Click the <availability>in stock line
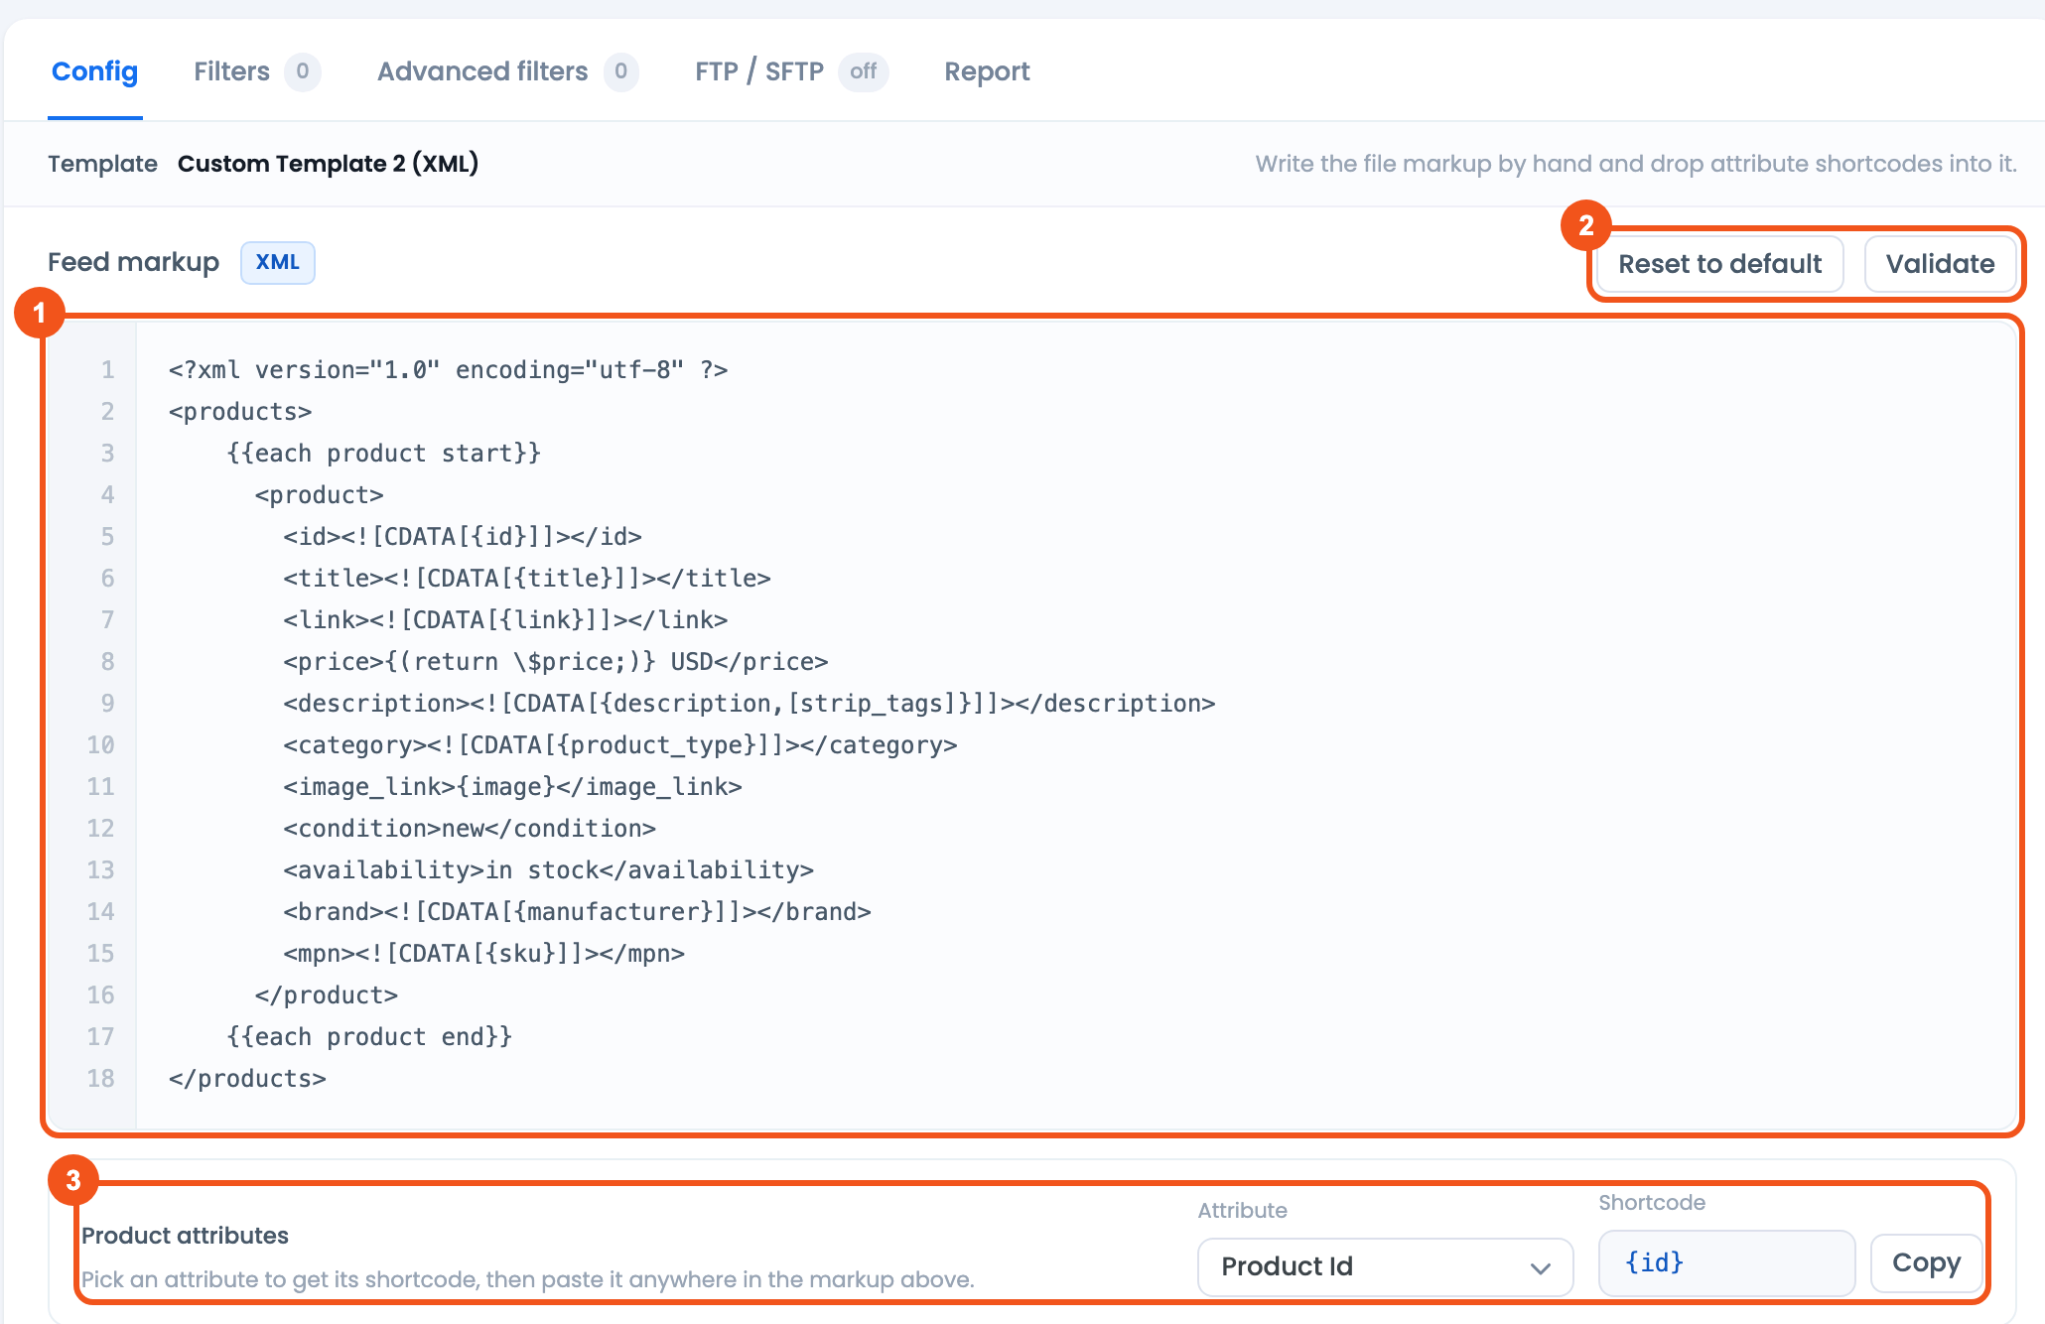Viewport: 2045px width, 1324px height. (x=548, y=870)
